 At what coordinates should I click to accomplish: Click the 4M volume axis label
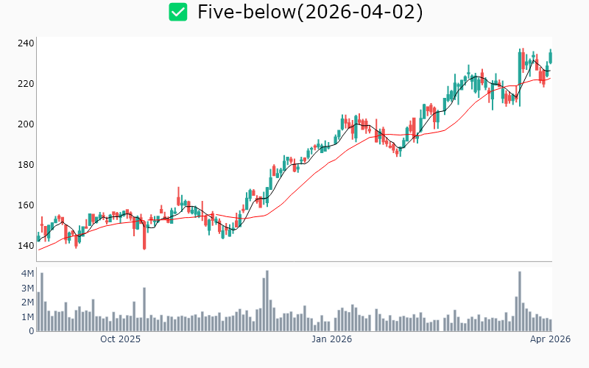[27, 274]
